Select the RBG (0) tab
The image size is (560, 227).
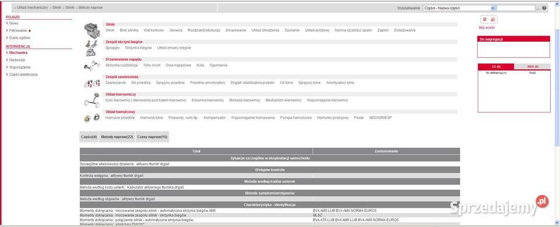point(533,66)
